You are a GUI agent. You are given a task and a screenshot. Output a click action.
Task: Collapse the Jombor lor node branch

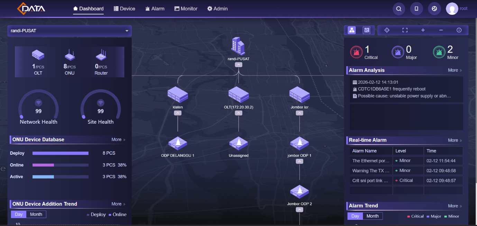[x=300, y=113]
